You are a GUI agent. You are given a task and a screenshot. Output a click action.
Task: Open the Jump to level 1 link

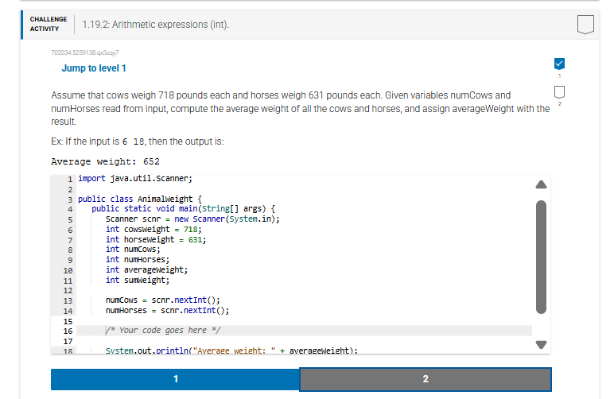coord(94,68)
